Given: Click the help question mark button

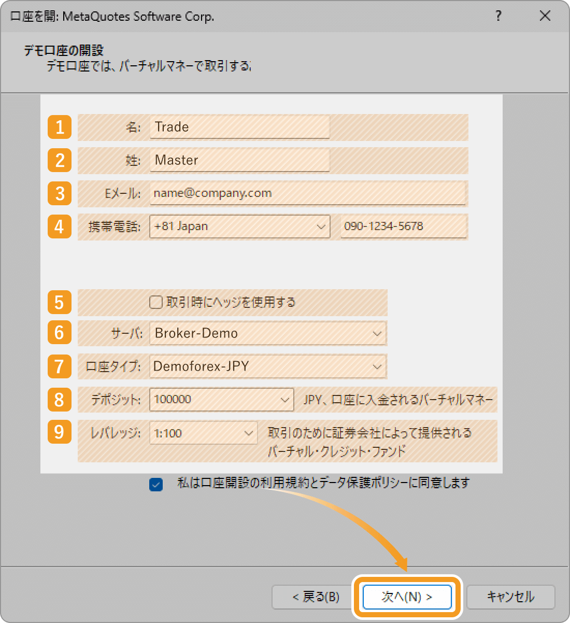Looking at the screenshot, I should [x=498, y=16].
